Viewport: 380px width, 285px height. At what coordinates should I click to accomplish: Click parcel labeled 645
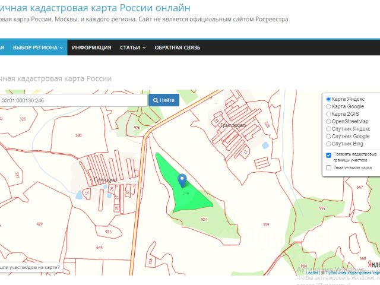99,247
